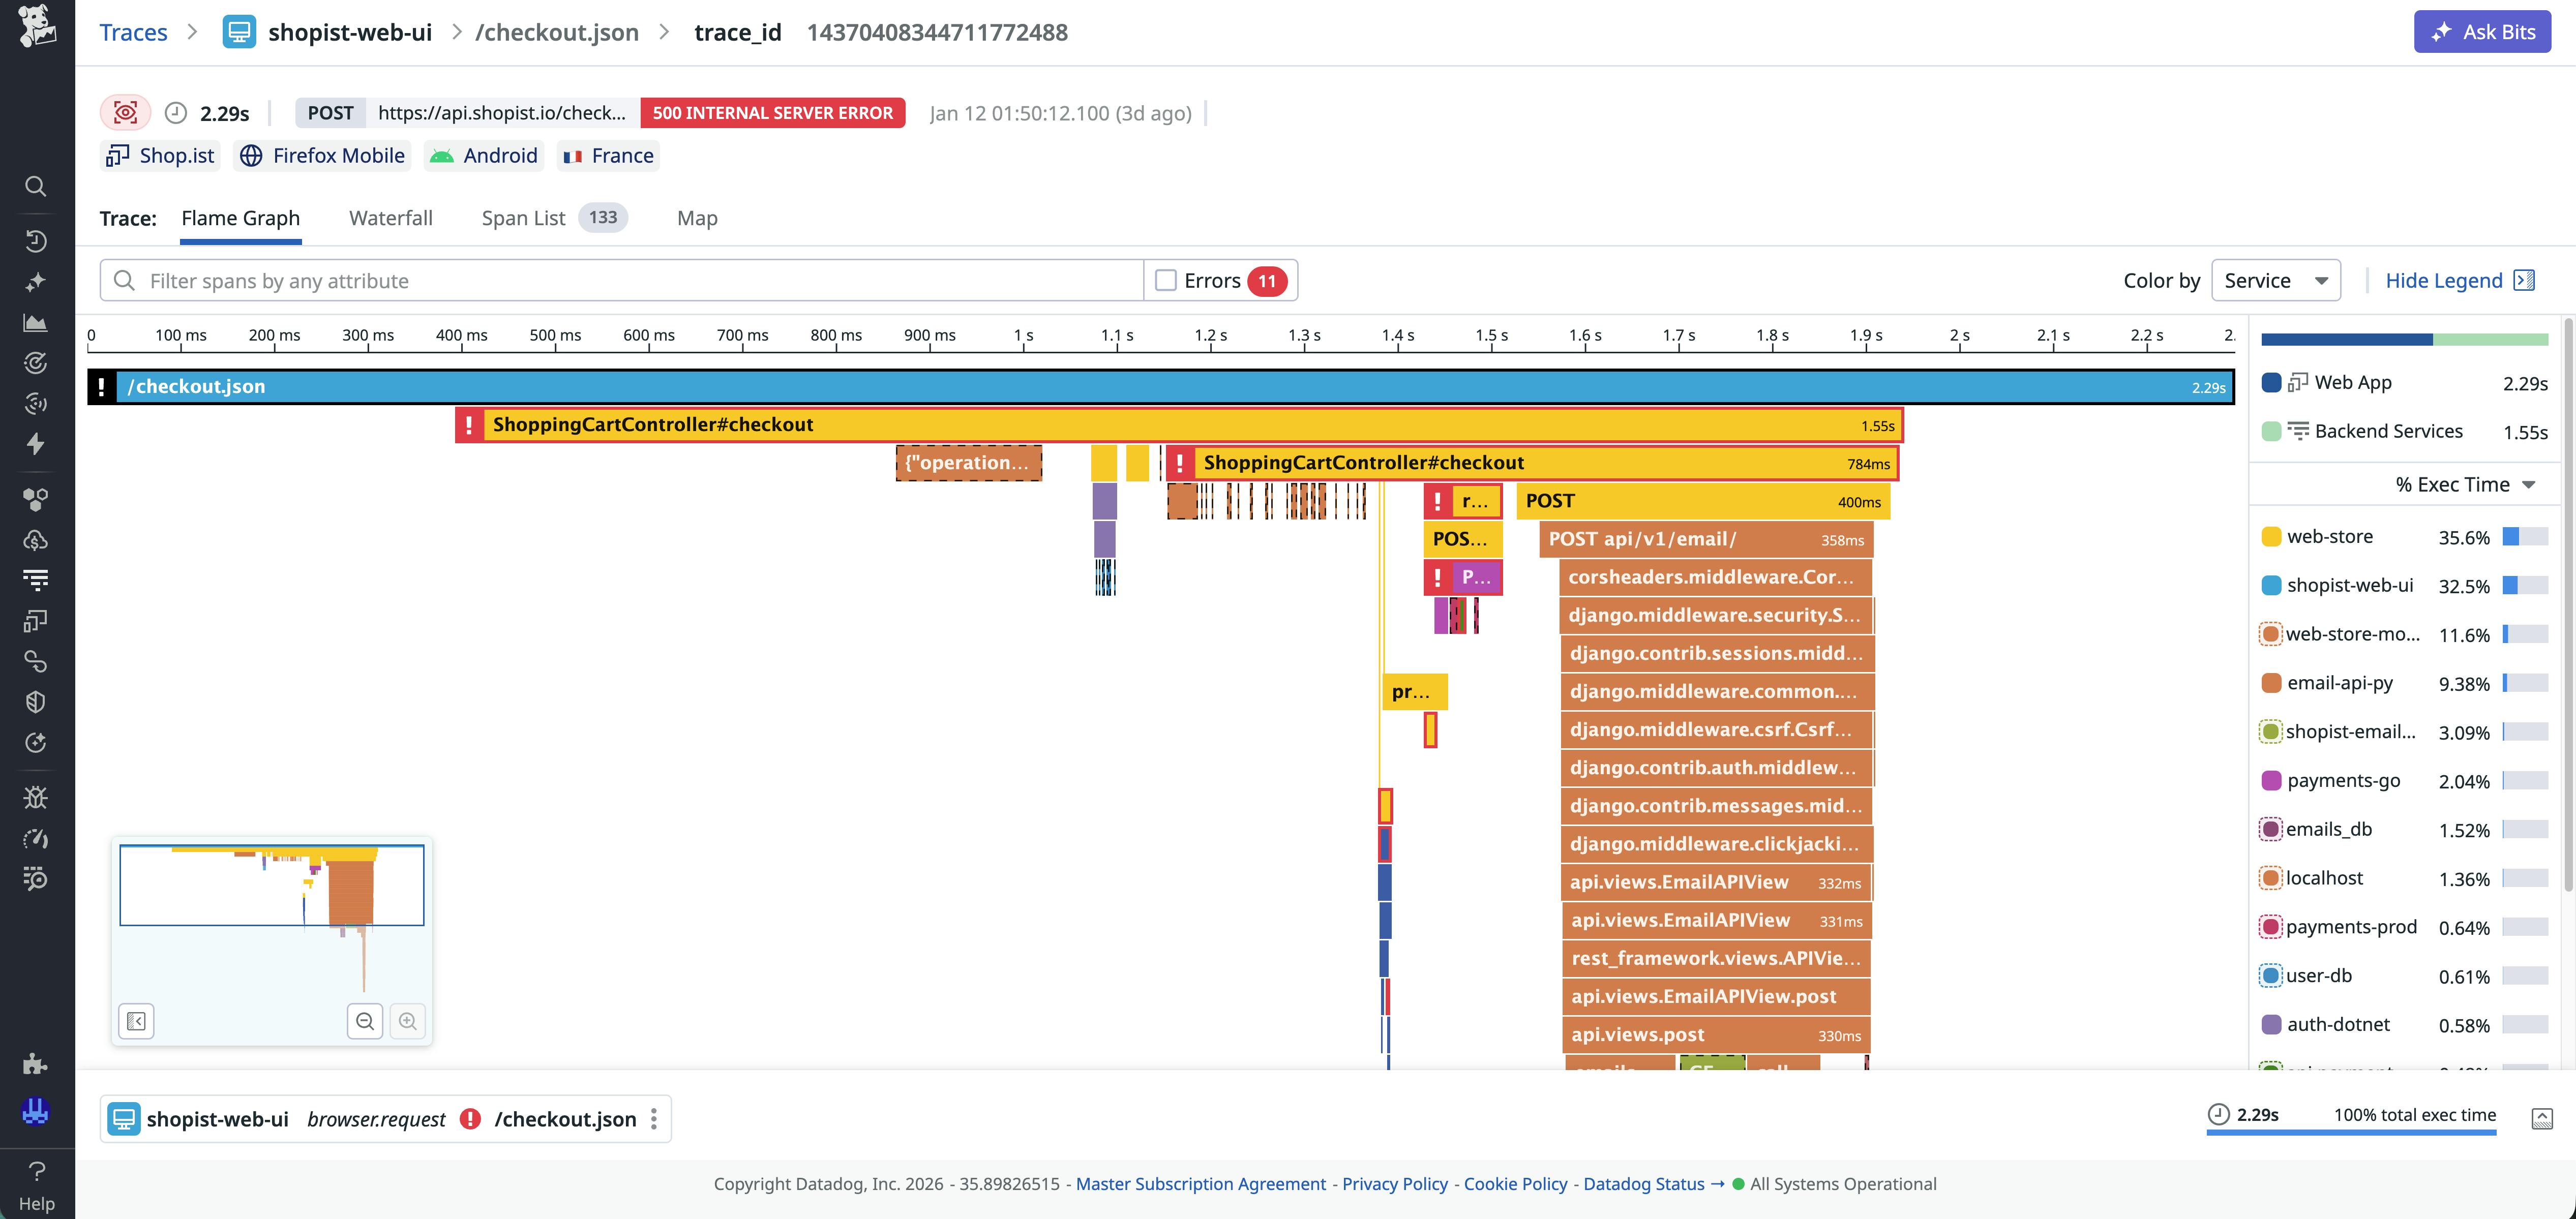This screenshot has width=2576, height=1219.
Task: Select the APM target icon in sidebar
Action: [x=35, y=363]
